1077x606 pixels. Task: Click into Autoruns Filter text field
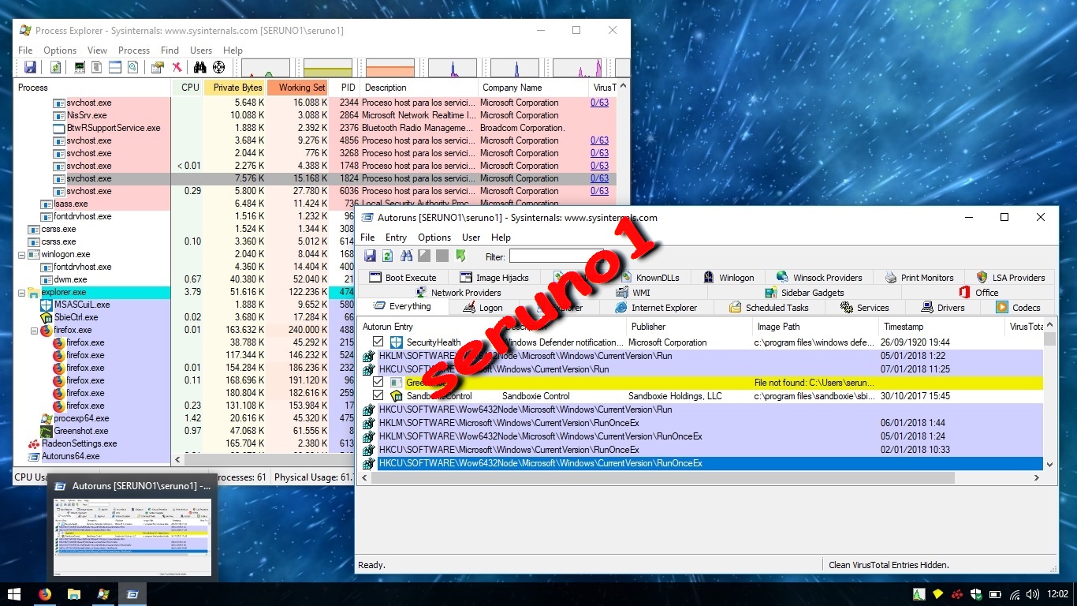(556, 256)
